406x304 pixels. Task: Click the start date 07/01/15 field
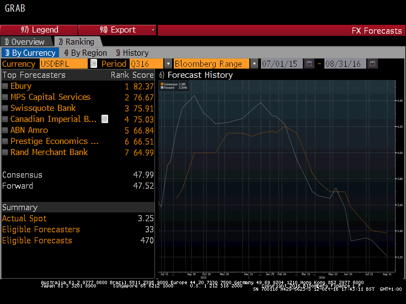(x=281, y=63)
